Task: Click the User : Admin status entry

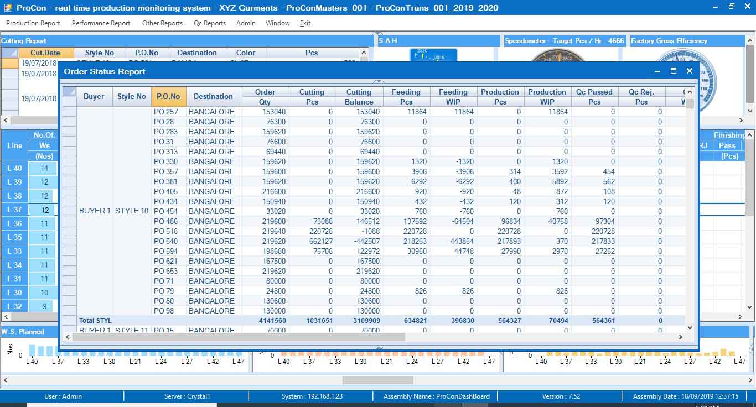Action: coord(63,396)
